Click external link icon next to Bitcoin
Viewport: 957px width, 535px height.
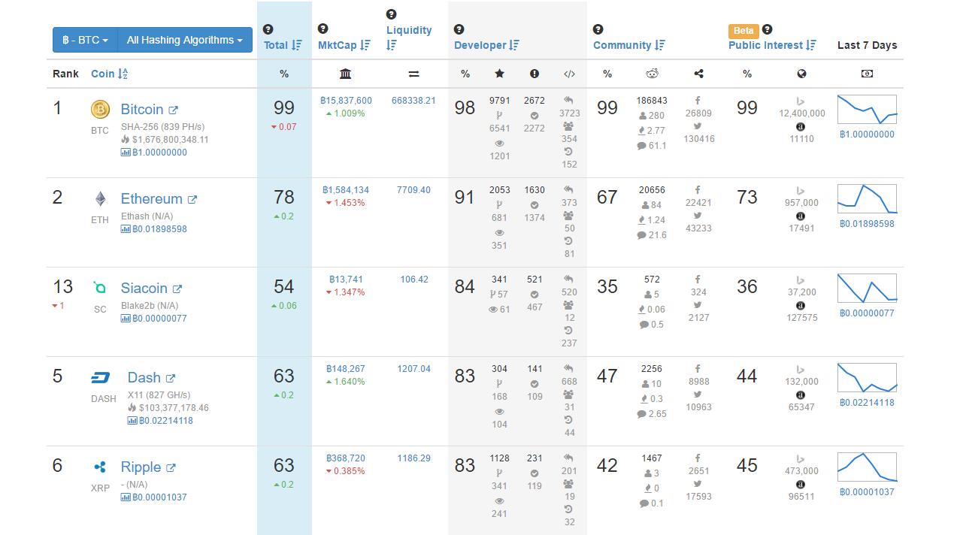click(174, 110)
